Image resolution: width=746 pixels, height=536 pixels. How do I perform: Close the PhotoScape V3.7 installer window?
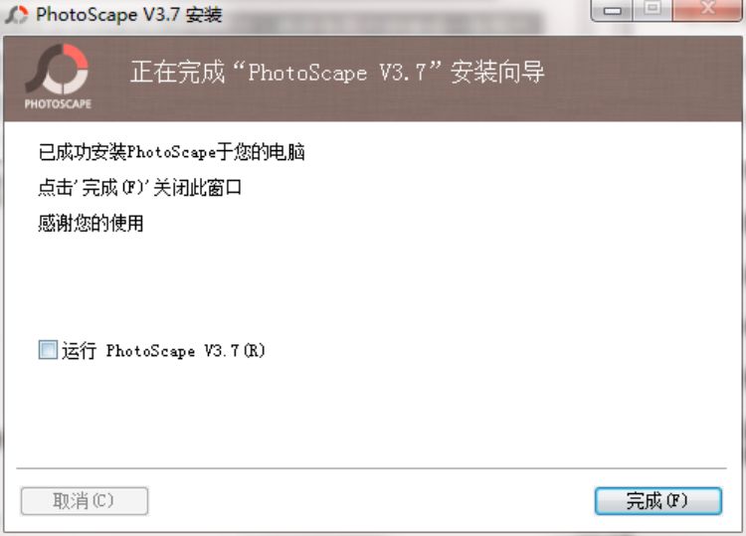[707, 10]
